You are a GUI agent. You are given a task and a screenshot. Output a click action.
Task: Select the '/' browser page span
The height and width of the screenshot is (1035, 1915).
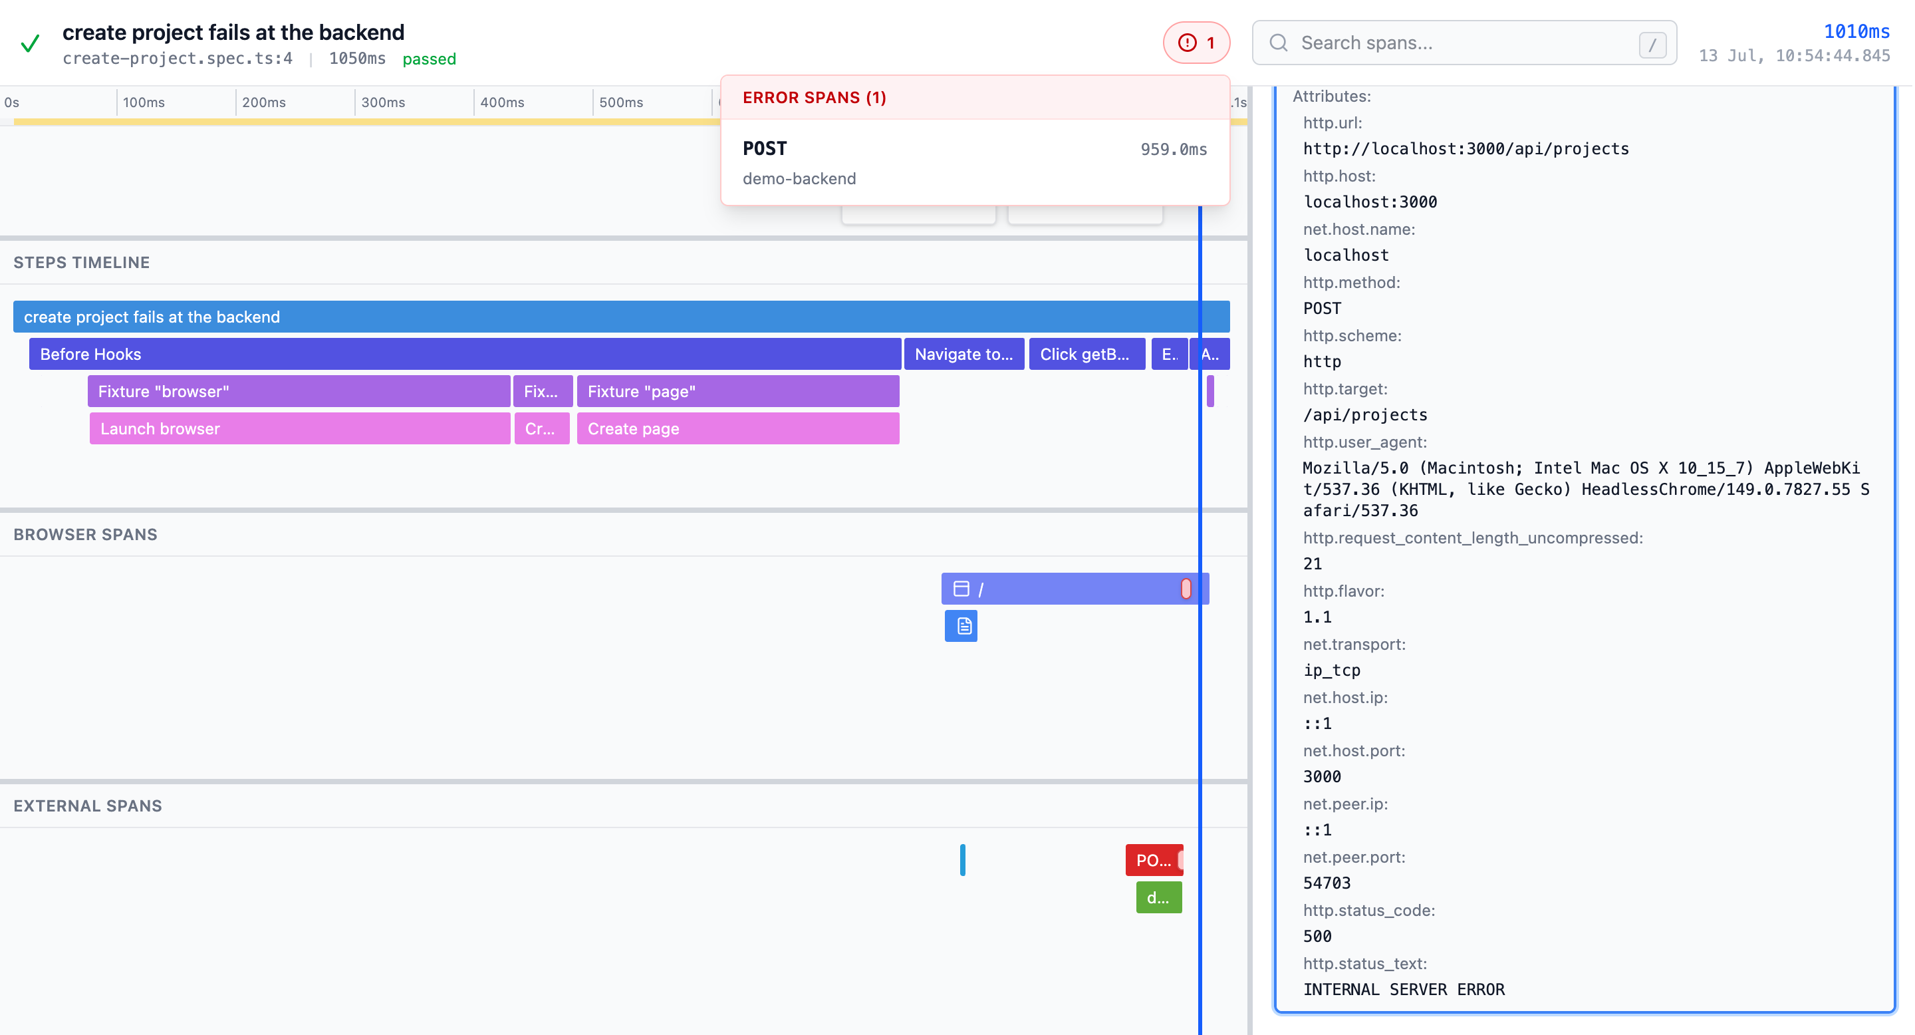tap(1075, 588)
